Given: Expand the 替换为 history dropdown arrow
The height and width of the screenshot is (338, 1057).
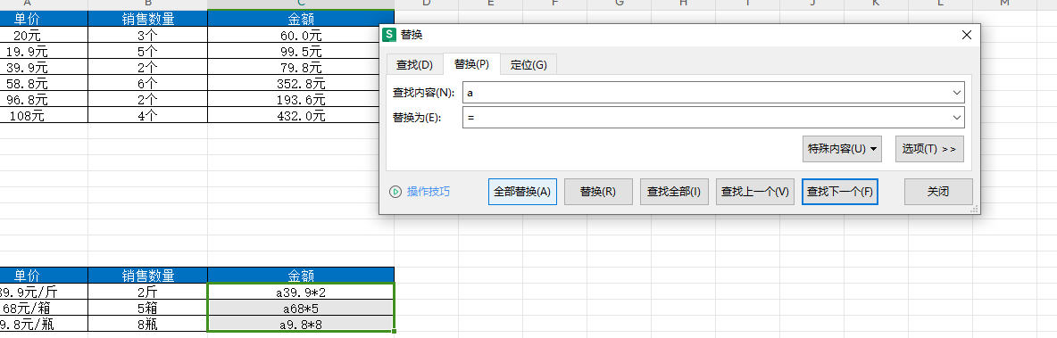Looking at the screenshot, I should click(956, 117).
